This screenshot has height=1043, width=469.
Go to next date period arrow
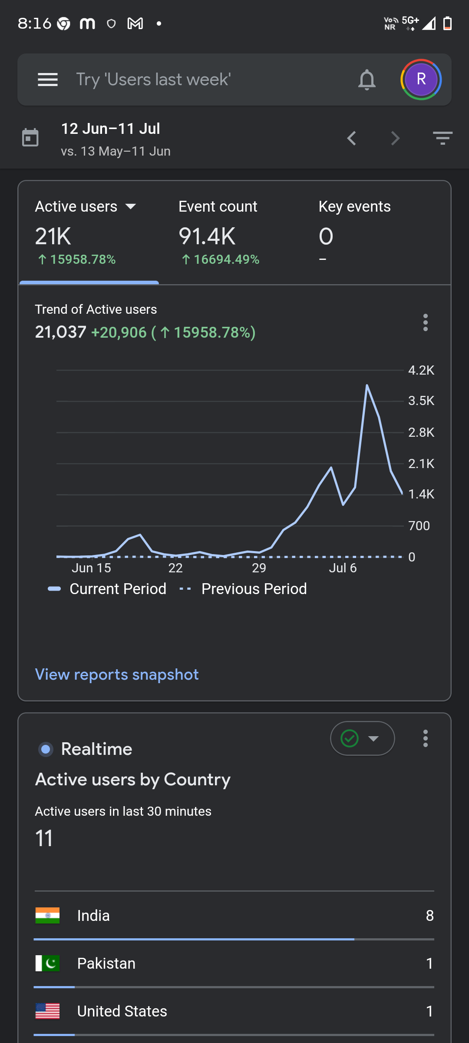point(395,138)
